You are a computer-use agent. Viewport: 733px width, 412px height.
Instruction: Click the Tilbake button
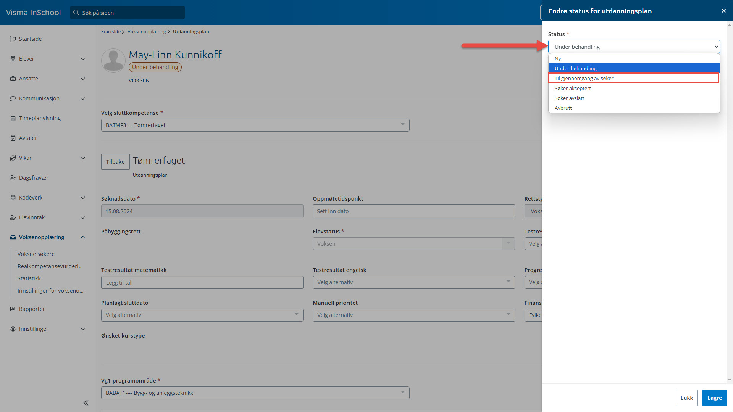[115, 162]
